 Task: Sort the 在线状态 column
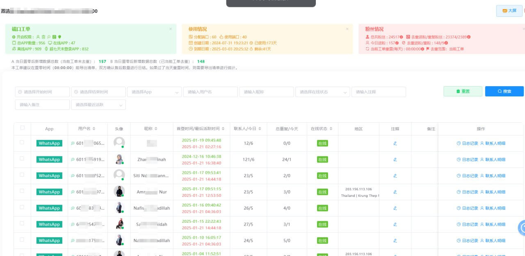click(331, 129)
